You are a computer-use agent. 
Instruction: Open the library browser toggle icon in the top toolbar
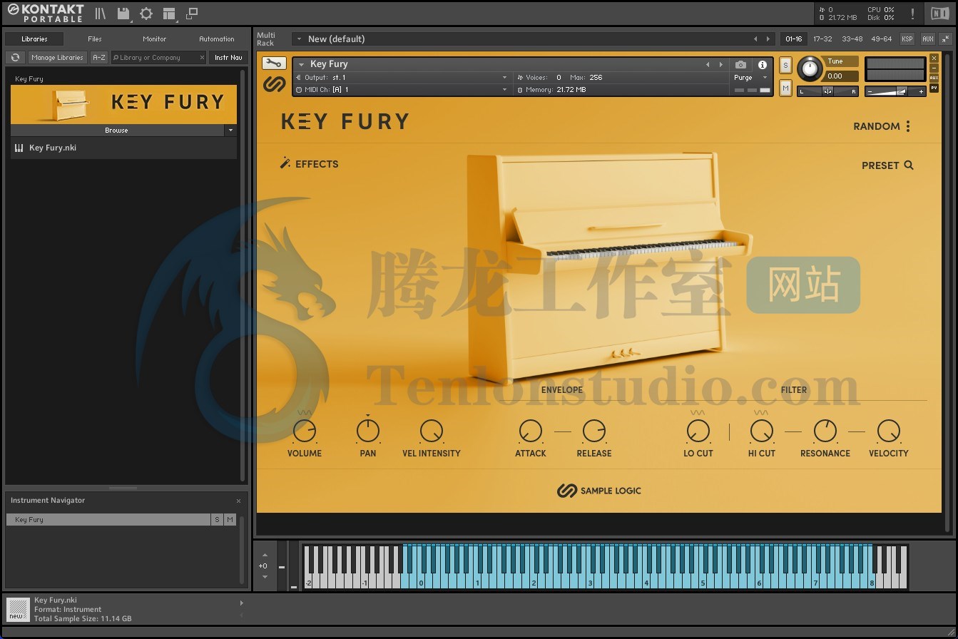click(101, 14)
